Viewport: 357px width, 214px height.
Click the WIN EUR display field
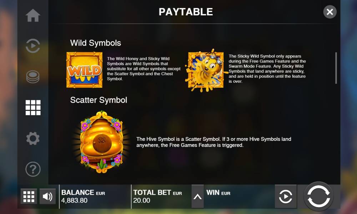click(239, 197)
